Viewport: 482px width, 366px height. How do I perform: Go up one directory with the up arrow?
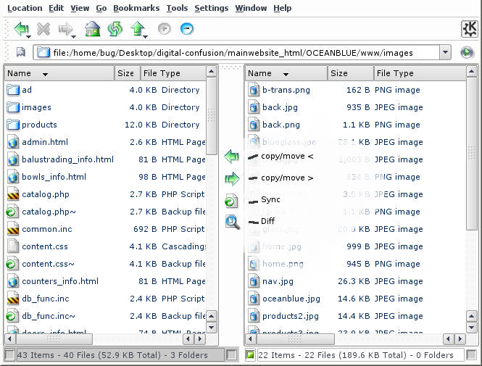coord(138,29)
